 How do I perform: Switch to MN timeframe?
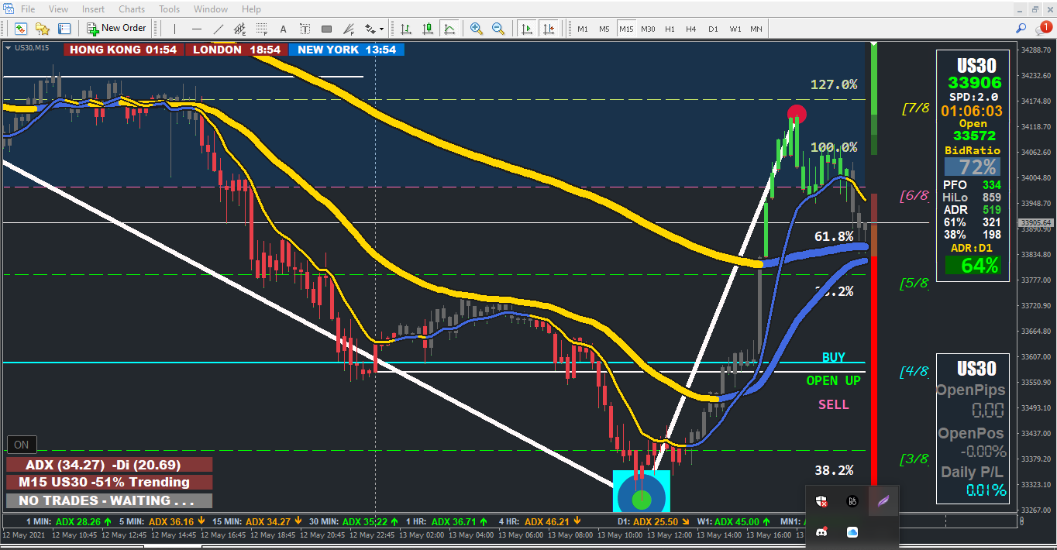click(x=756, y=29)
